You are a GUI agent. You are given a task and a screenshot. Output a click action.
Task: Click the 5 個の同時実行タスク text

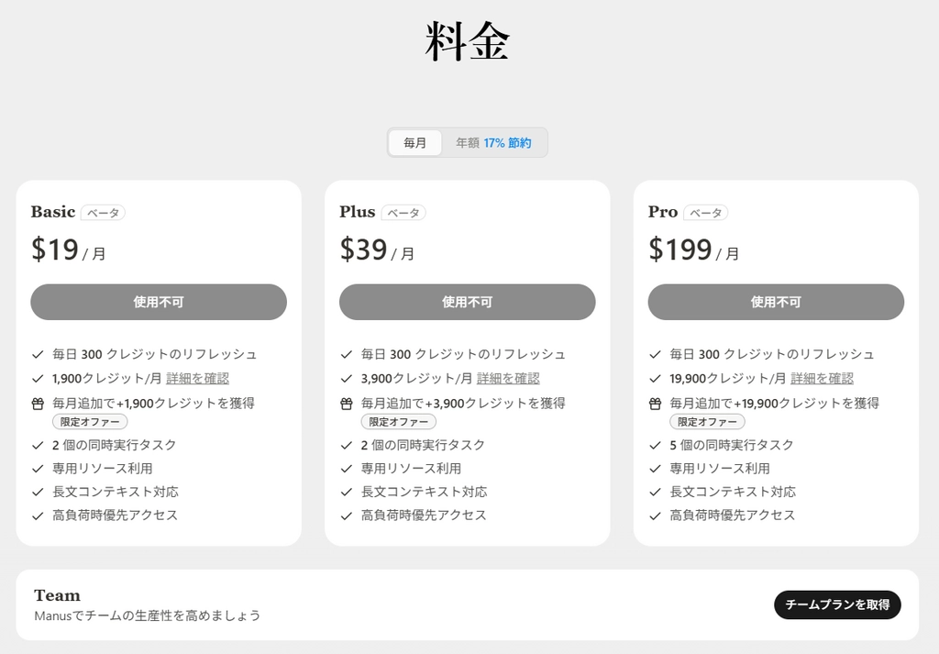[x=732, y=445]
